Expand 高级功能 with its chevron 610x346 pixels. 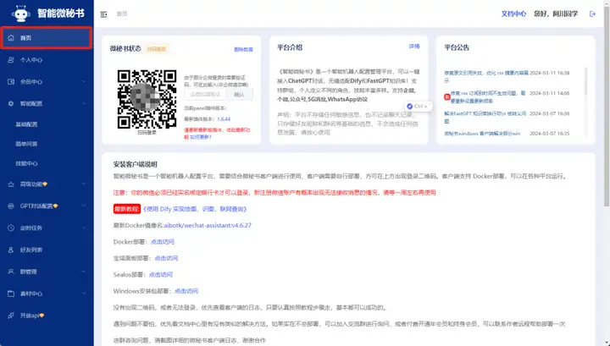84,184
